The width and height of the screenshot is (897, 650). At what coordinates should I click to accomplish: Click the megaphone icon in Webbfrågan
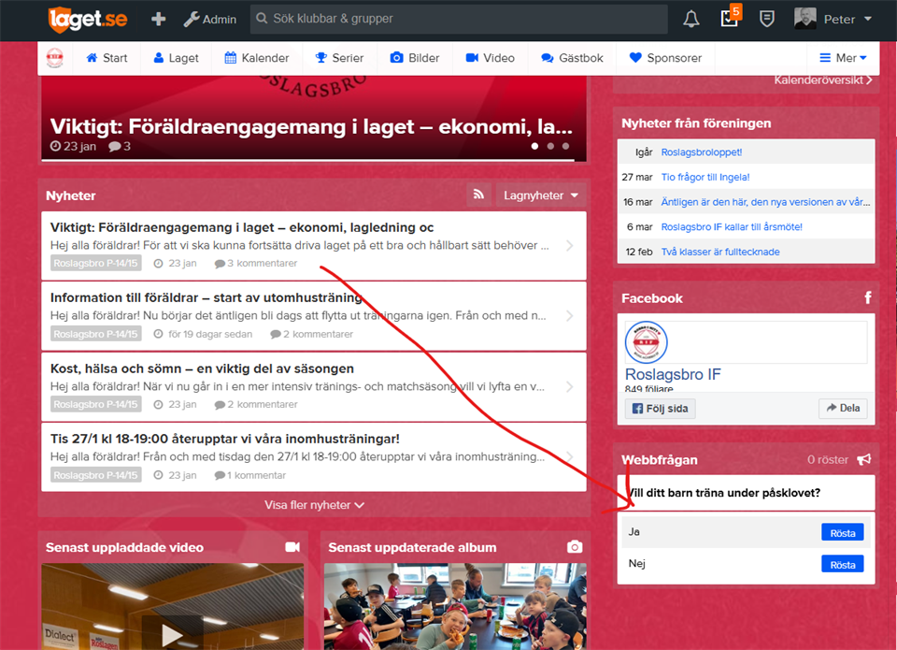click(864, 459)
